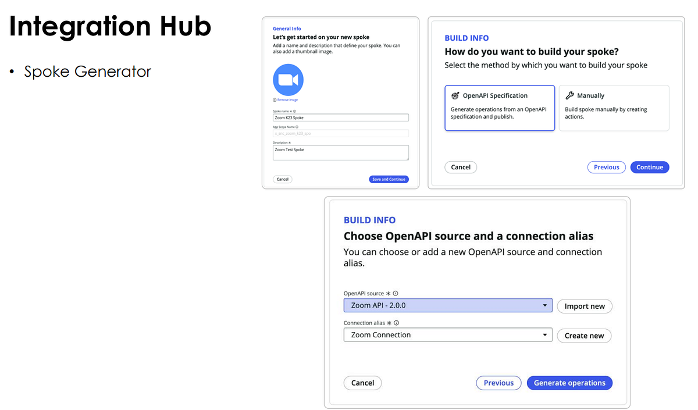This screenshot has width=698, height=410.
Task: Click inside the Description text field
Action: pyautogui.click(x=340, y=151)
